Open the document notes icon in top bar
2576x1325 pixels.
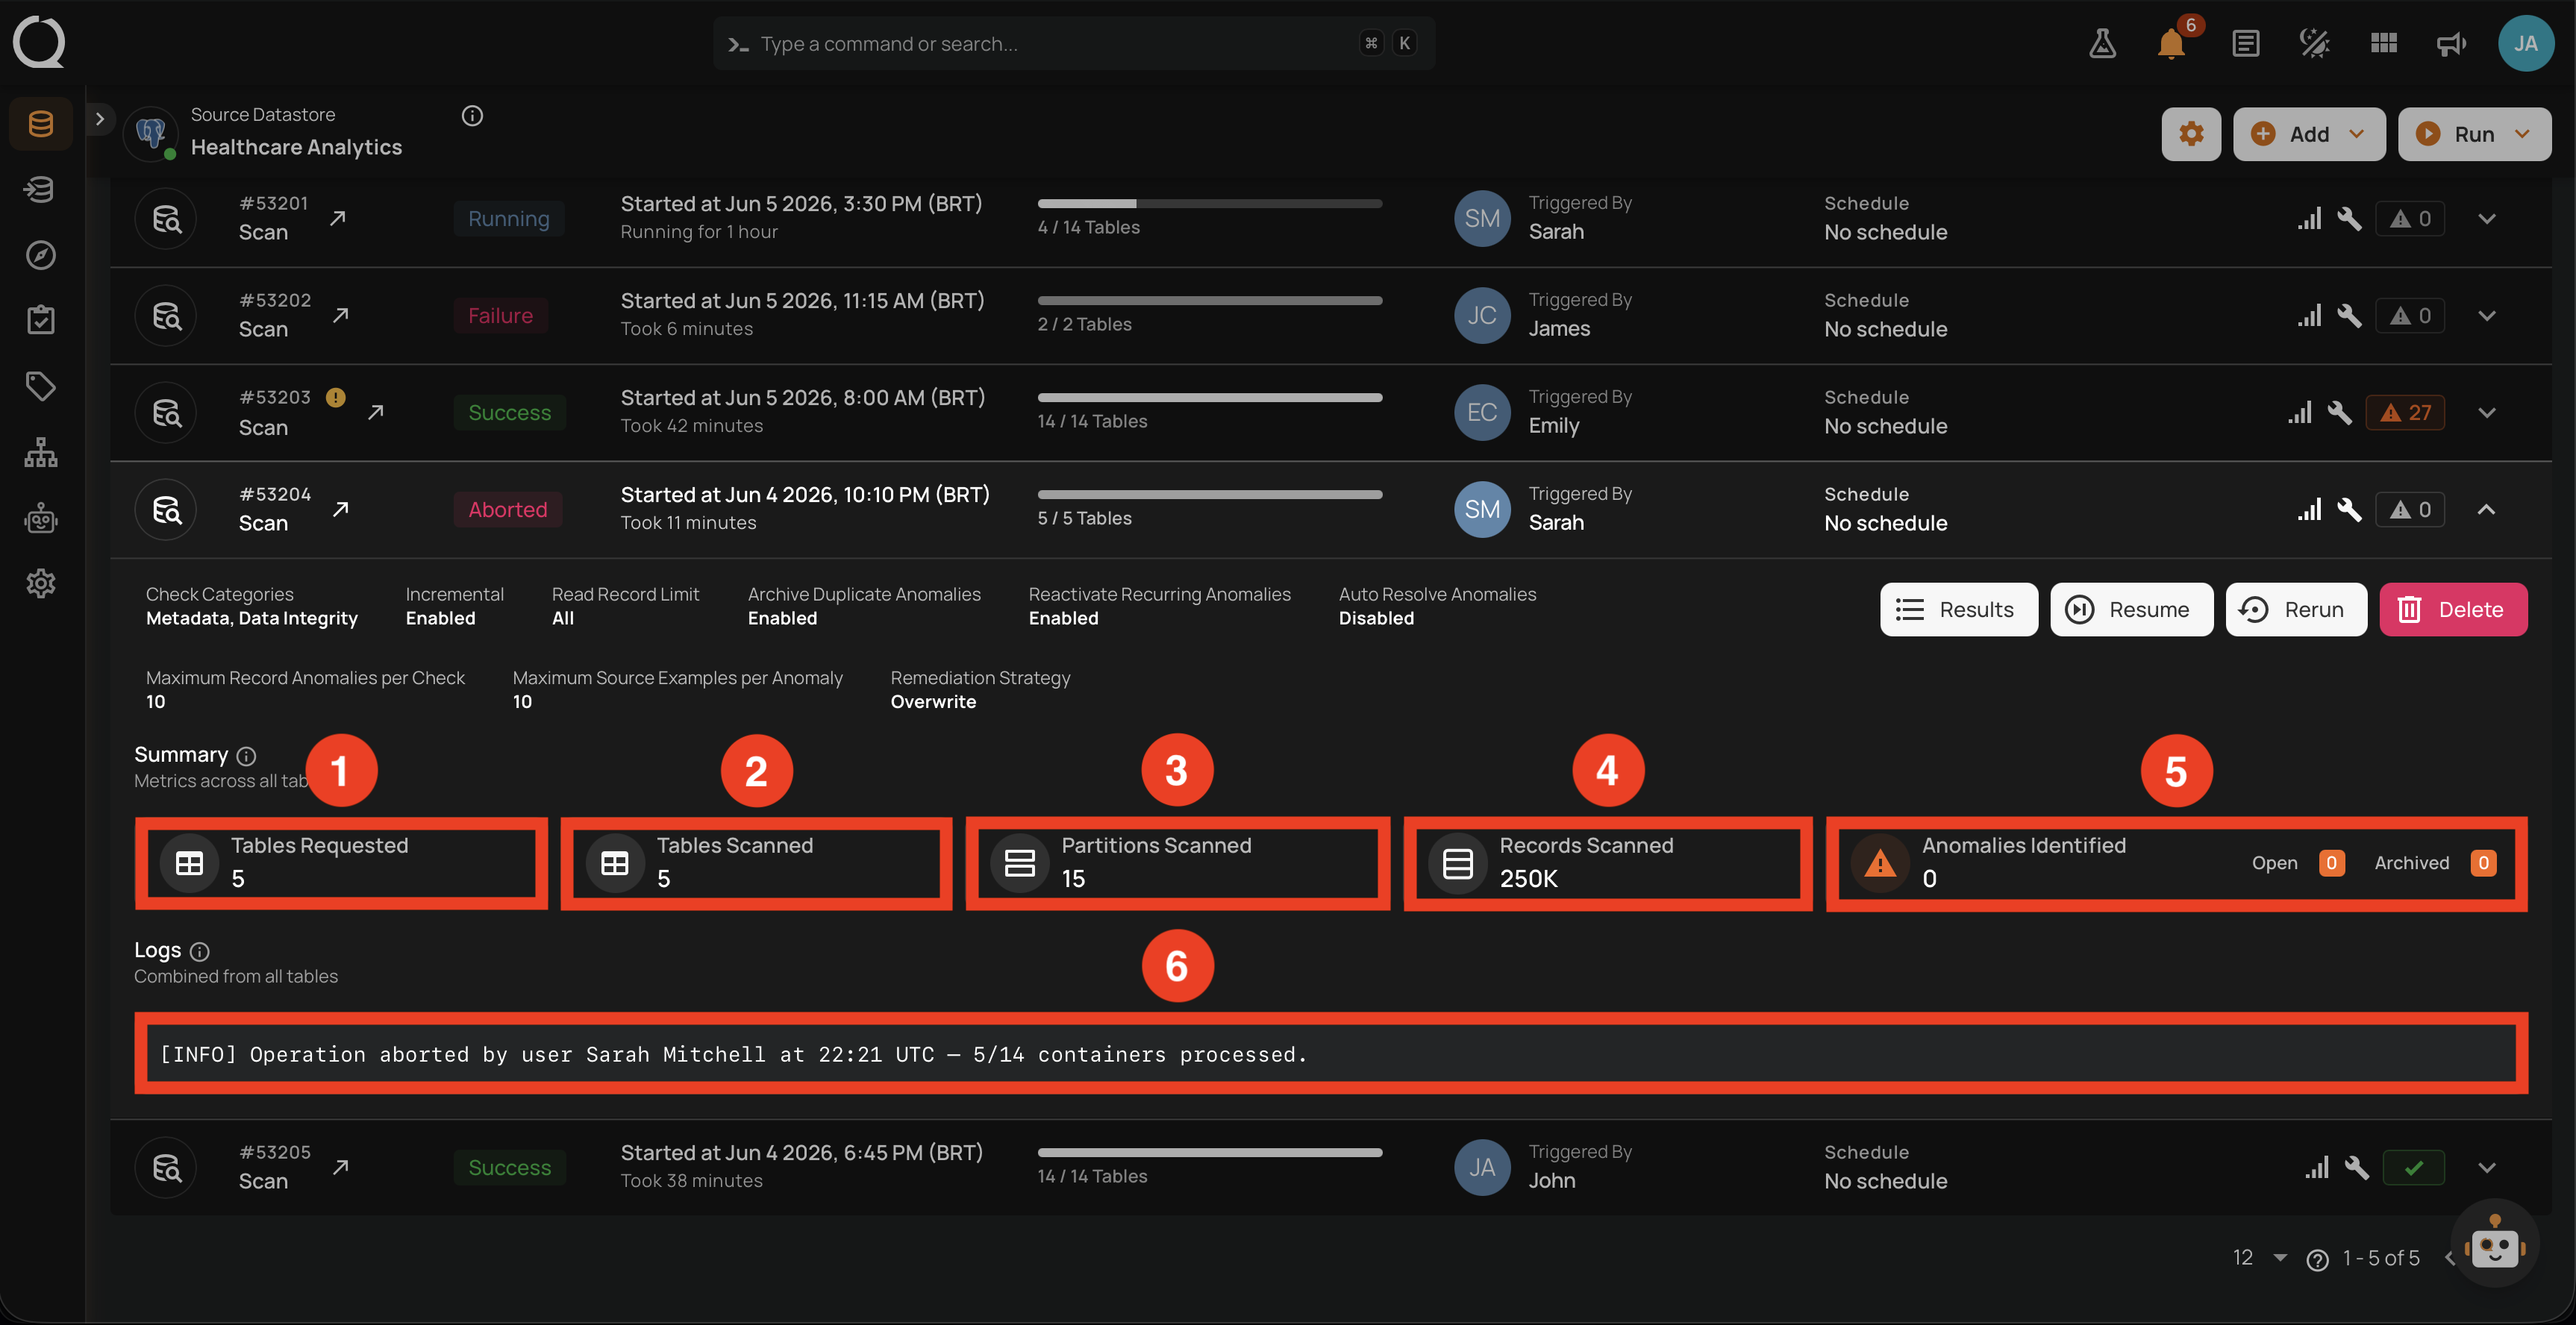coord(2245,44)
